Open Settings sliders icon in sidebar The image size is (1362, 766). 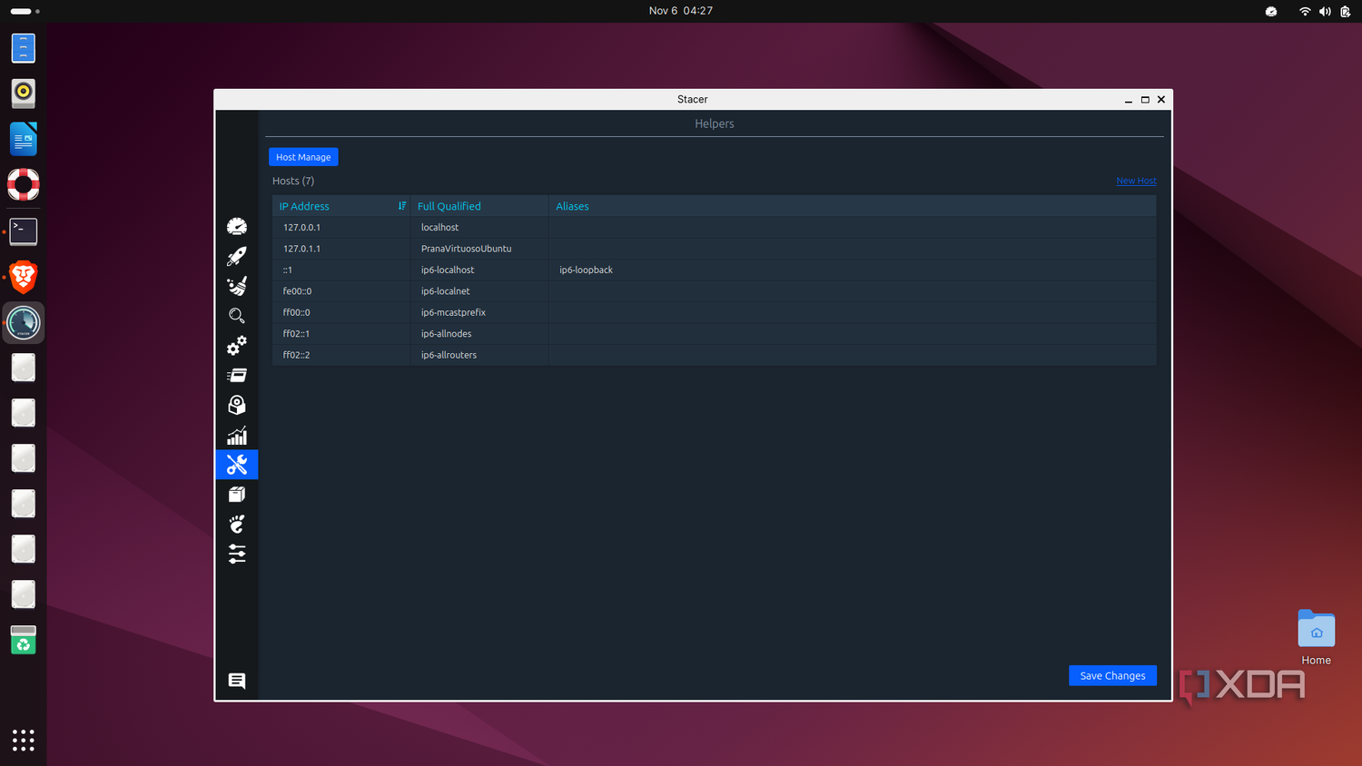coord(237,554)
